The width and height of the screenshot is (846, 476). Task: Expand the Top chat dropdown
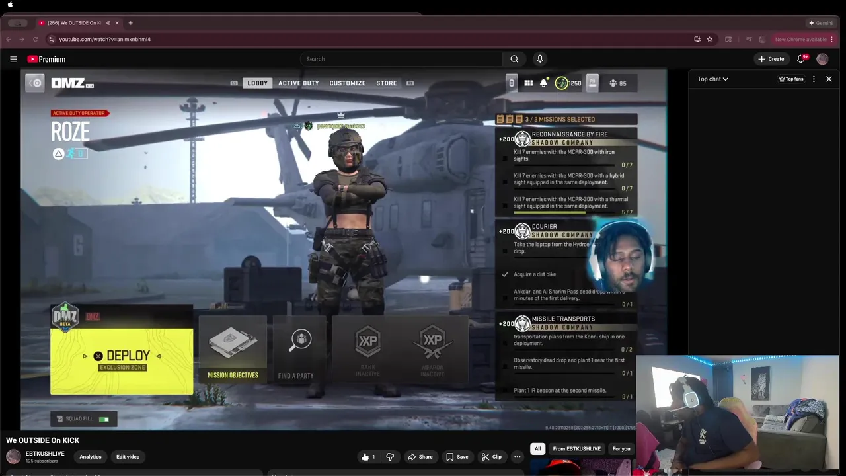coord(712,79)
